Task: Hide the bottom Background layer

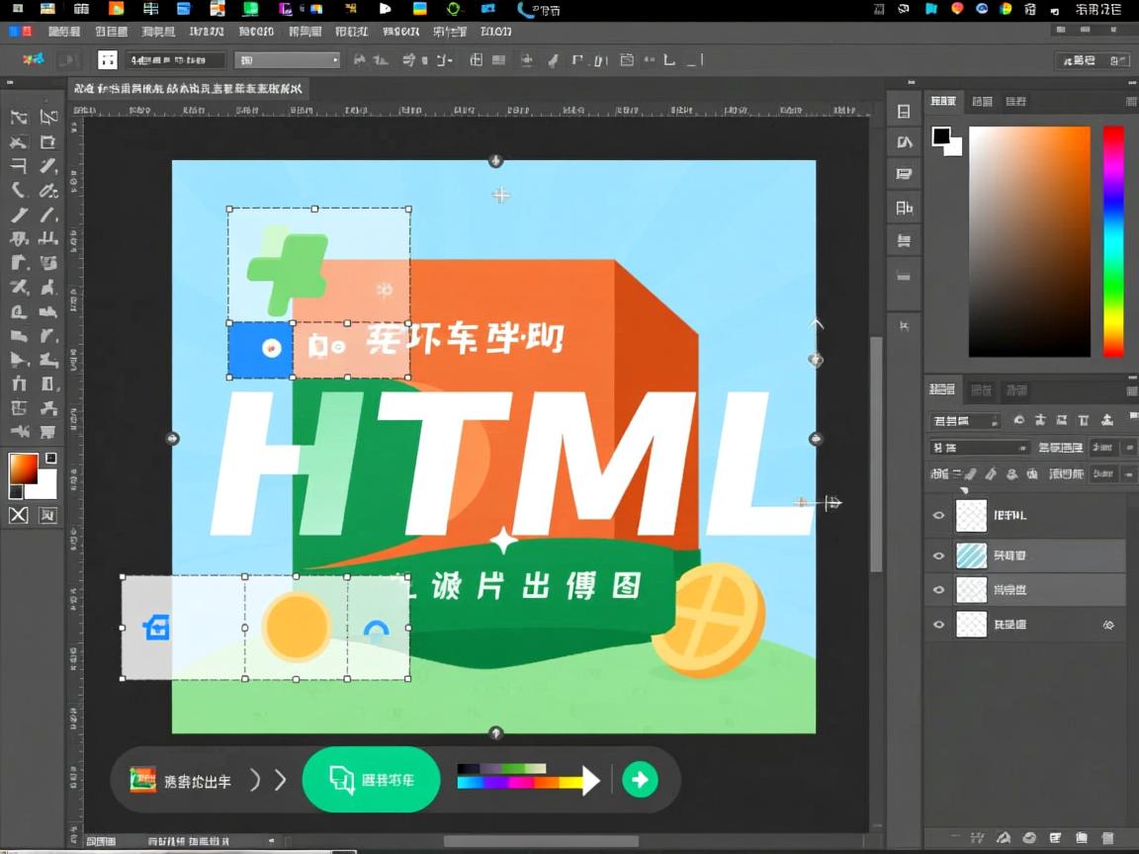Action: 938,624
